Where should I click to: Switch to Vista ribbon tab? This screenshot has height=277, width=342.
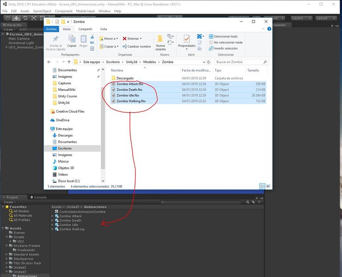tap(104, 29)
